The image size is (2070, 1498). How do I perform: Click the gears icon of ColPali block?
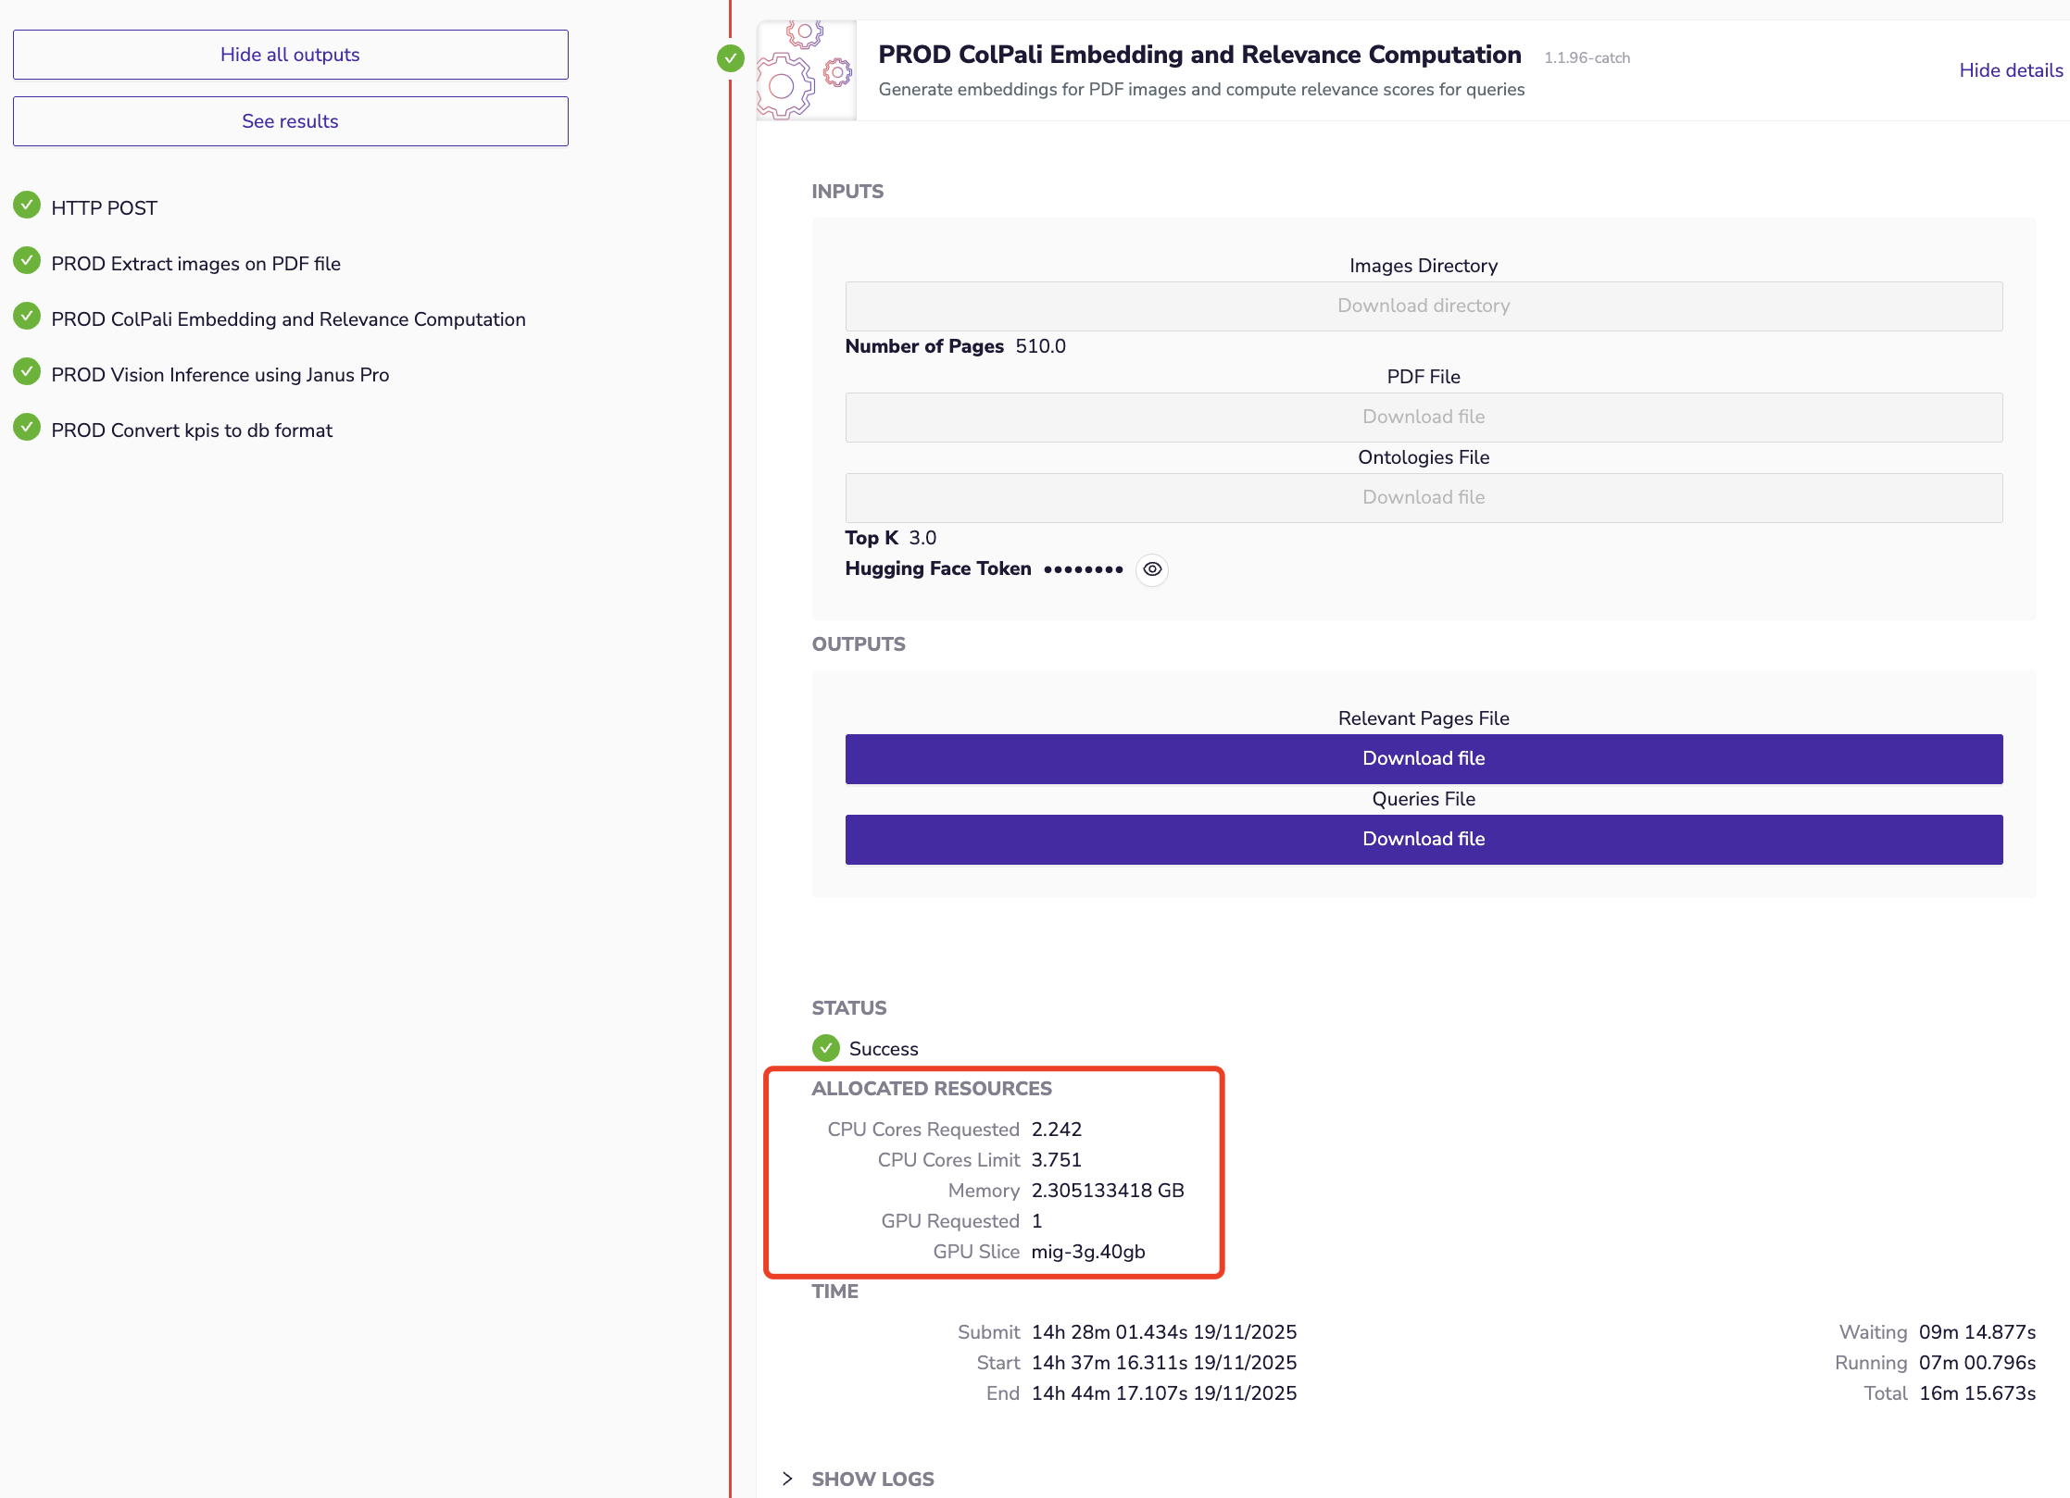tap(806, 71)
